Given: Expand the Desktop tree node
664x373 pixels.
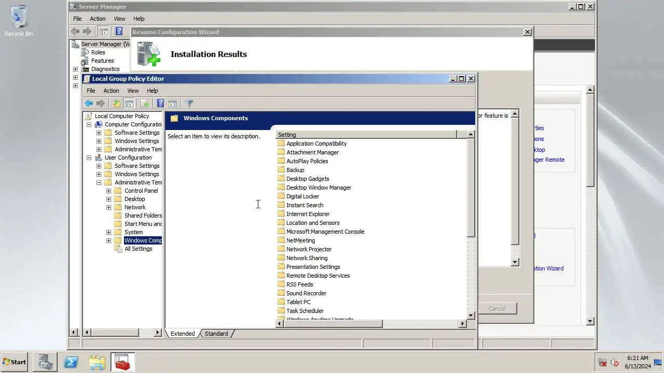Looking at the screenshot, I should coord(108,199).
